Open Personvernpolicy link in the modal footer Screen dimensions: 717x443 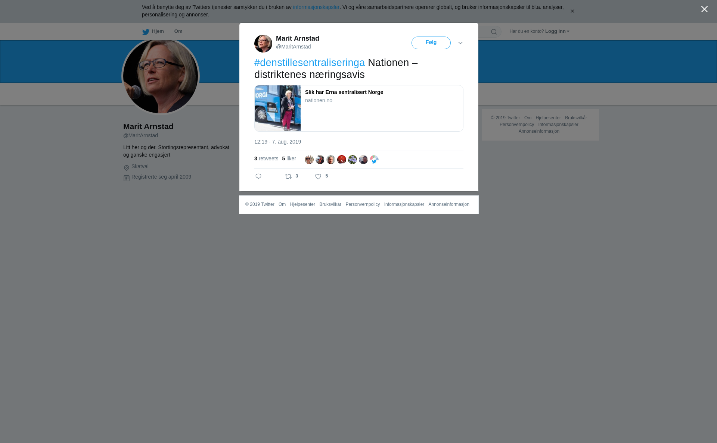tap(363, 204)
